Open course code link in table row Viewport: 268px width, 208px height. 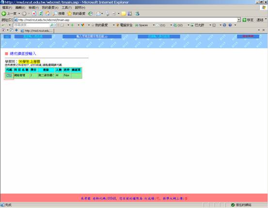click(x=9, y=75)
